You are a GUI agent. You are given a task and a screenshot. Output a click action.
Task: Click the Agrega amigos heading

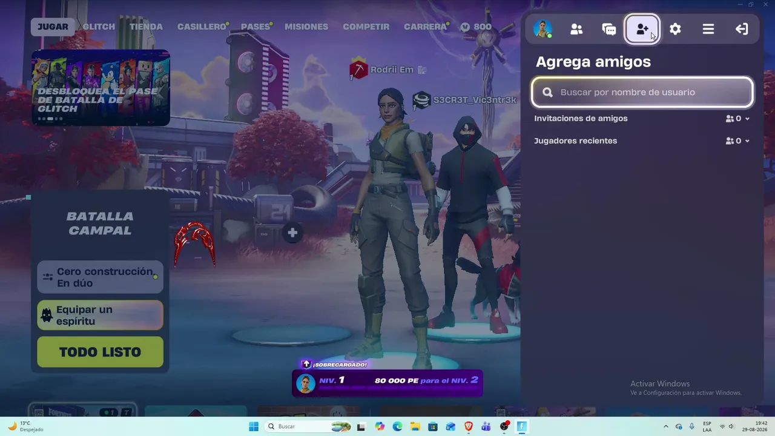pos(593,62)
